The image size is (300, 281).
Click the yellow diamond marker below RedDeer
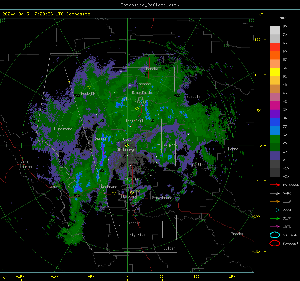(x=137, y=109)
